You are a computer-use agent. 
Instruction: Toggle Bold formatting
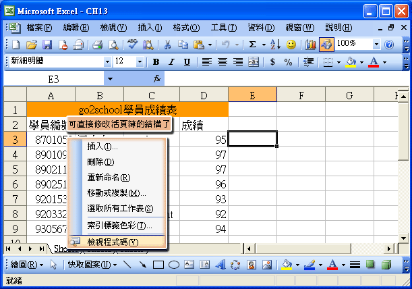155,61
